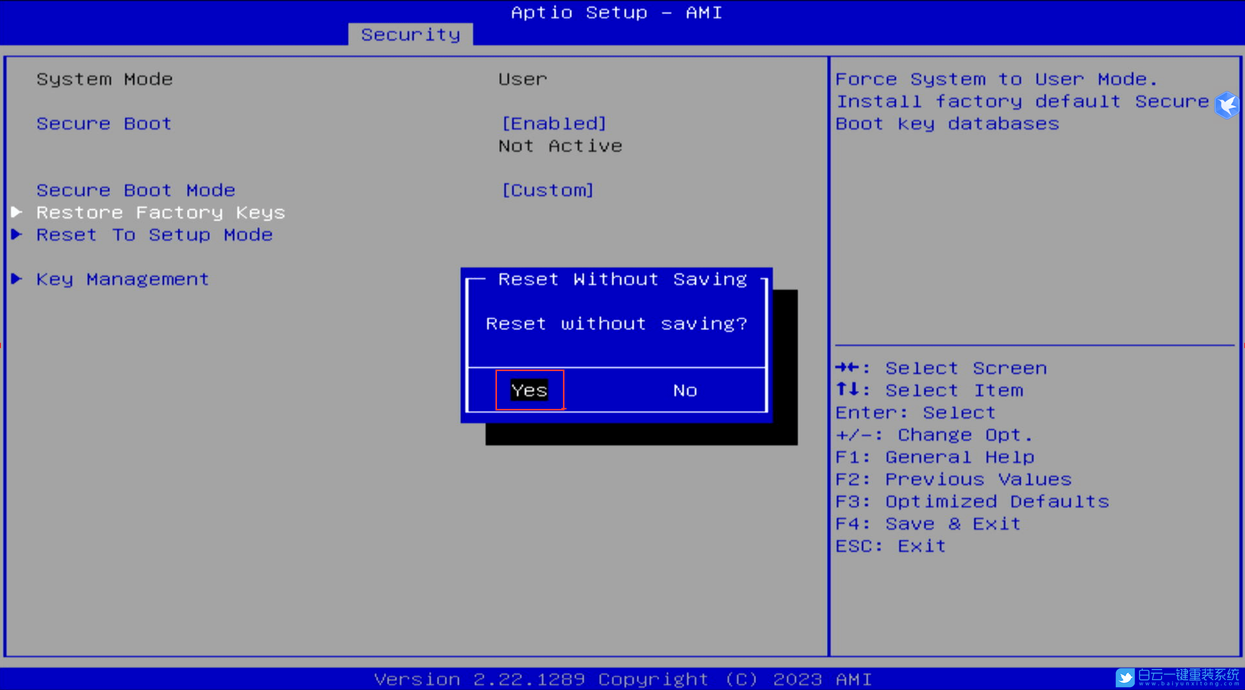1245x690 pixels.
Task: Open Restore Factory Keys menu entry
Action: [161, 212]
